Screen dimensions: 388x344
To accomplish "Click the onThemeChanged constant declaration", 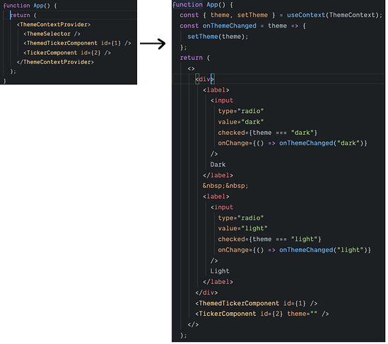I will click(242, 25).
